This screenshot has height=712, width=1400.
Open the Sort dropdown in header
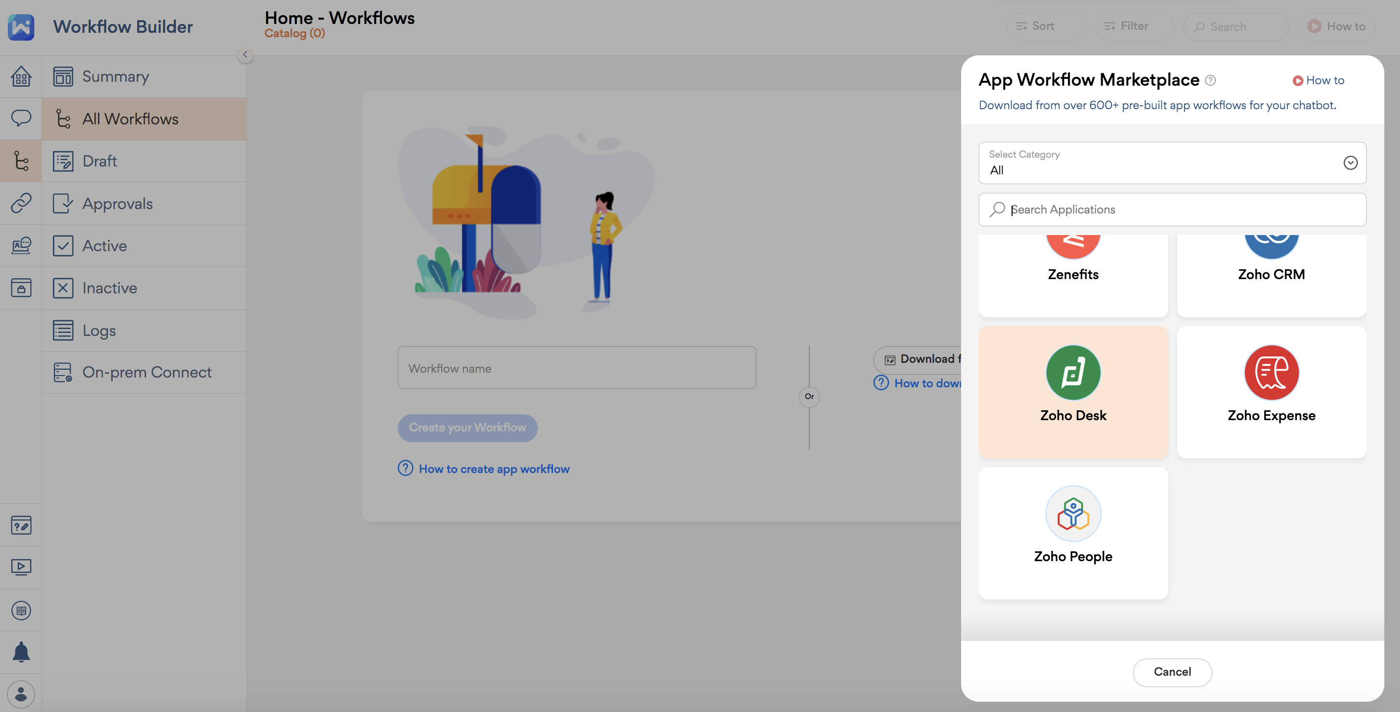point(1045,26)
